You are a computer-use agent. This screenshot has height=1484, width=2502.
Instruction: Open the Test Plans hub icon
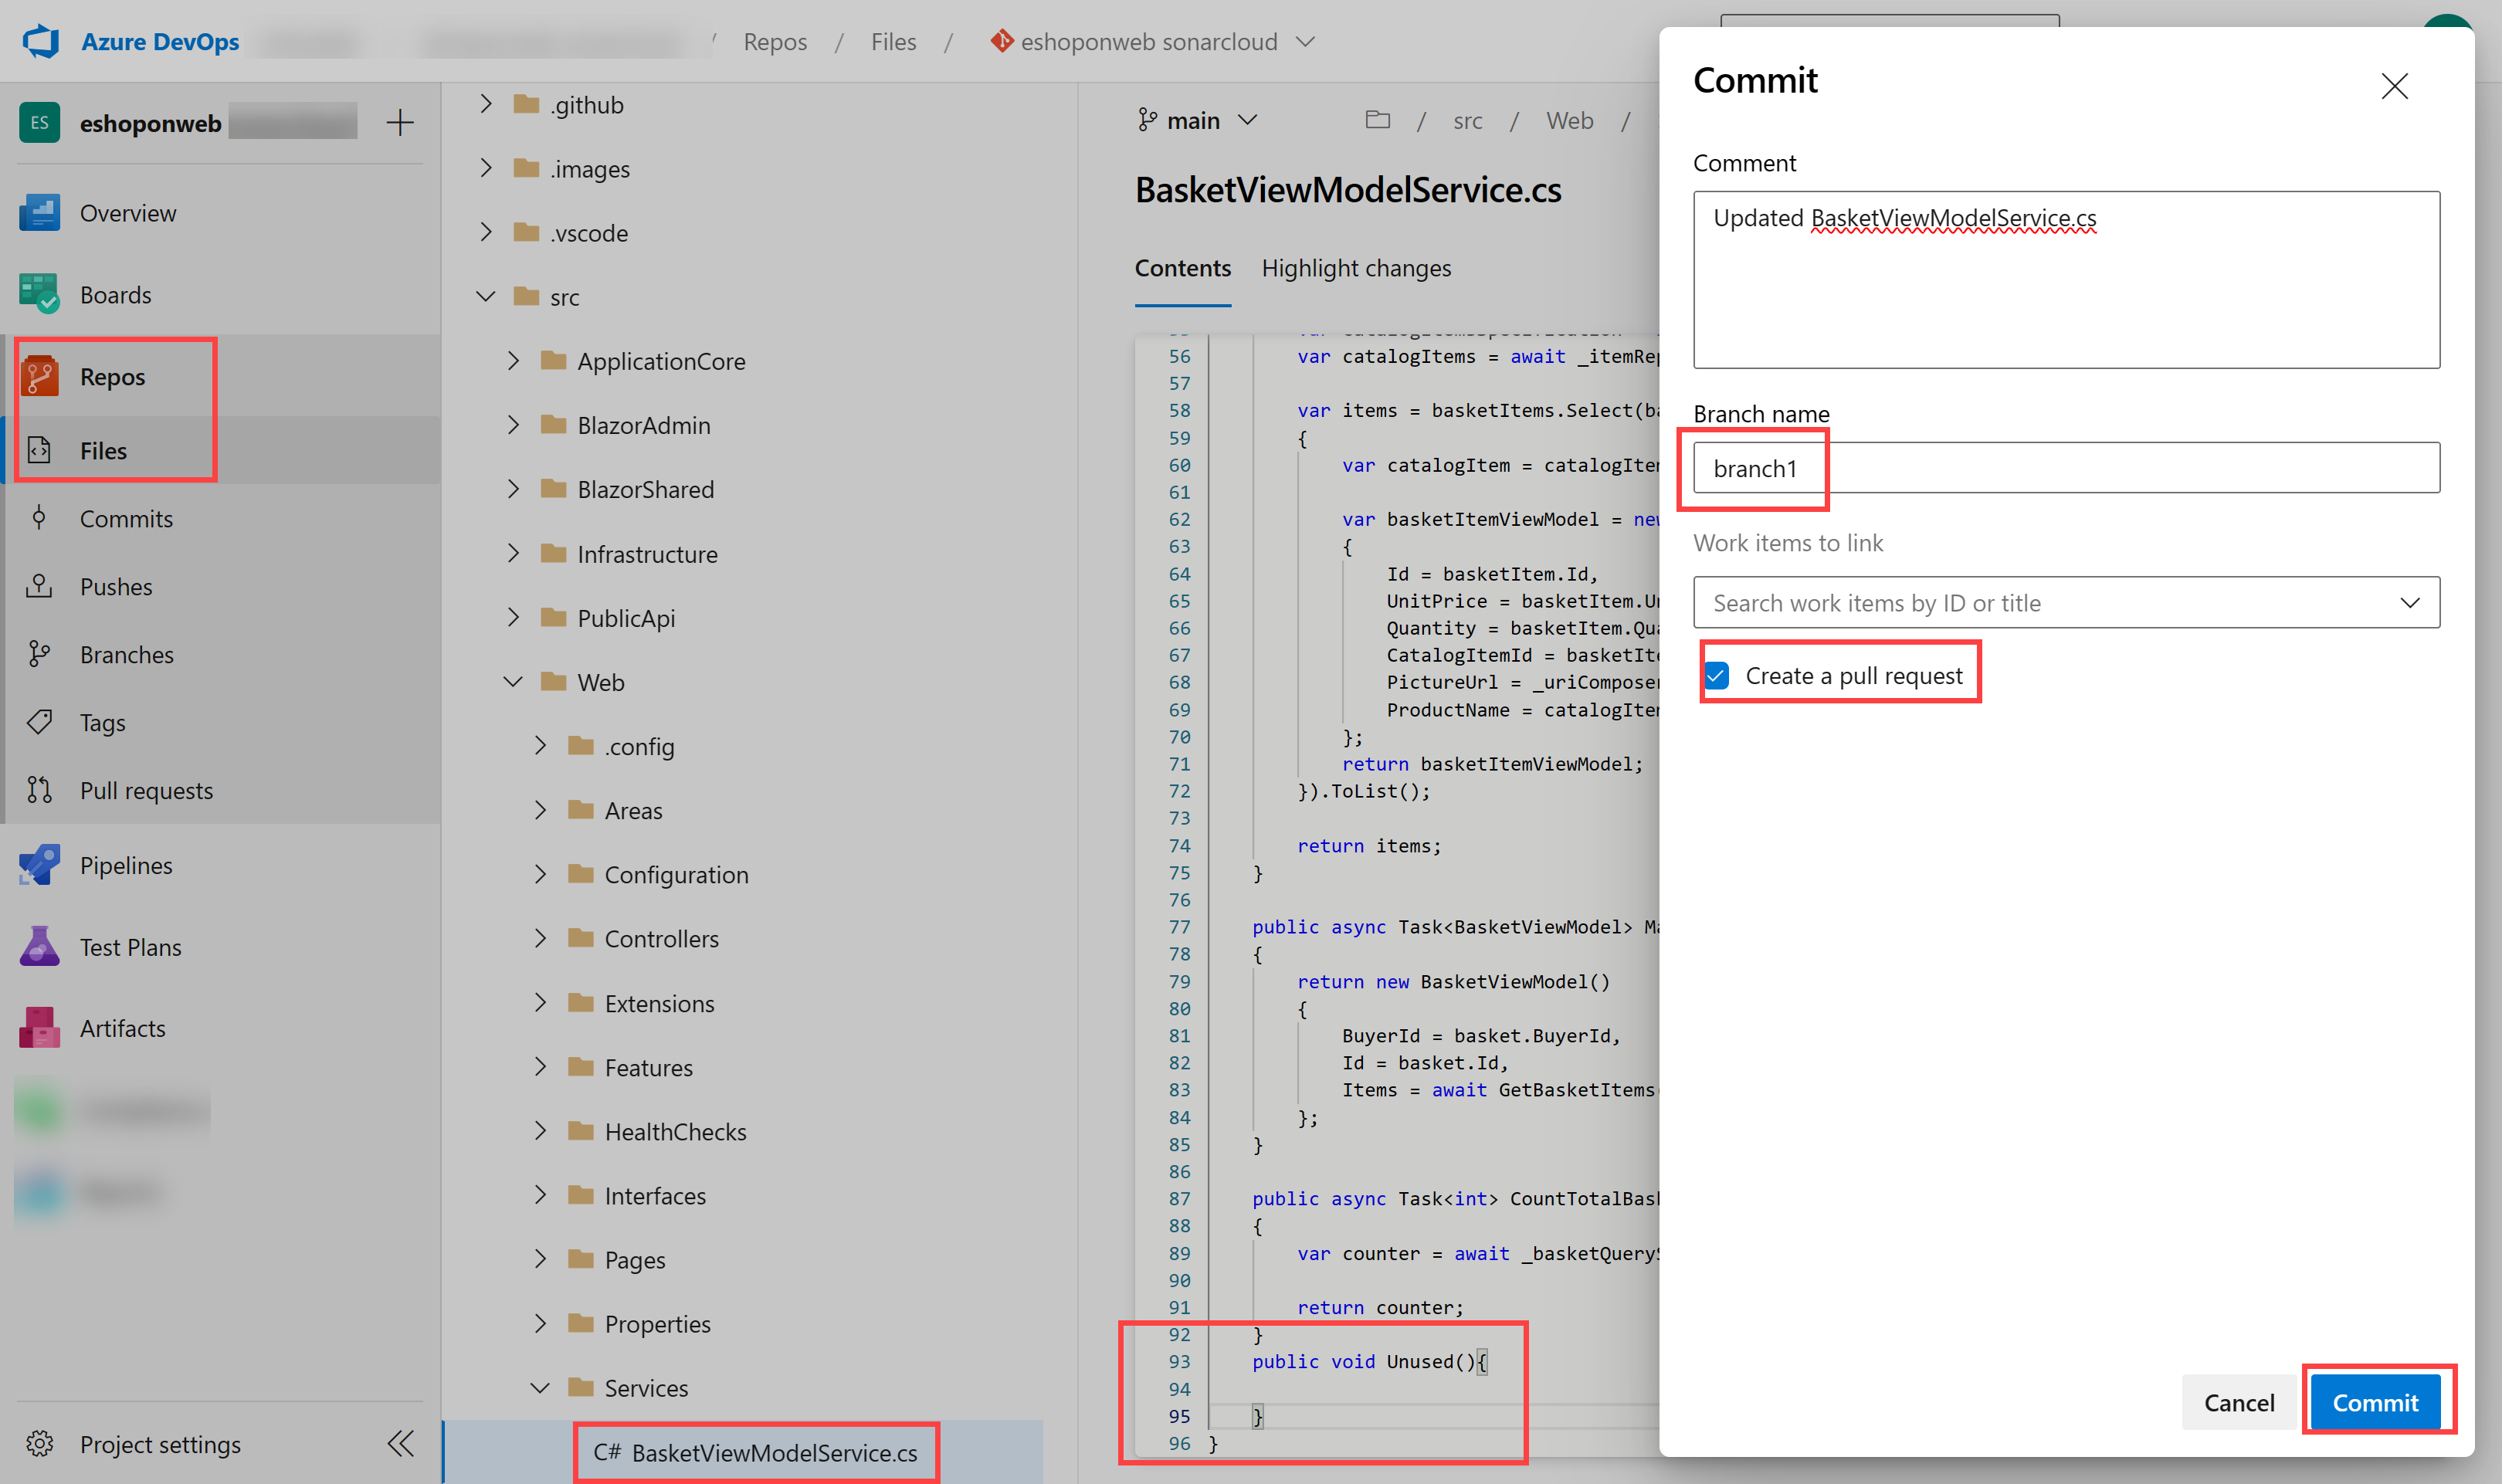pyautogui.click(x=39, y=946)
